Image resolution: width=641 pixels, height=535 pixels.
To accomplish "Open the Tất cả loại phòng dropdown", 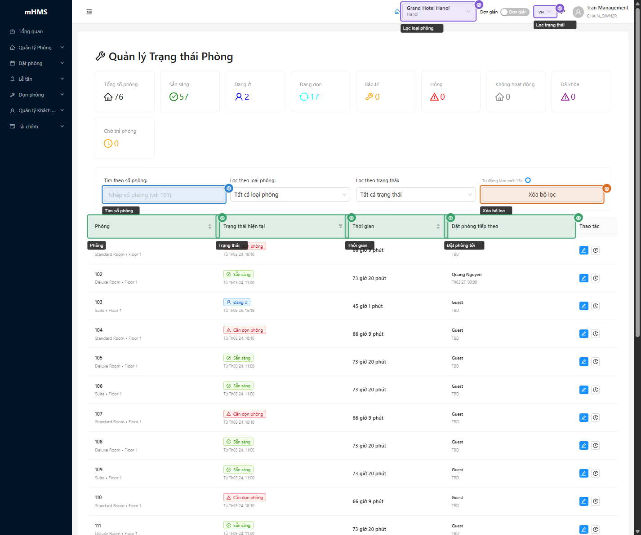I will tap(289, 194).
